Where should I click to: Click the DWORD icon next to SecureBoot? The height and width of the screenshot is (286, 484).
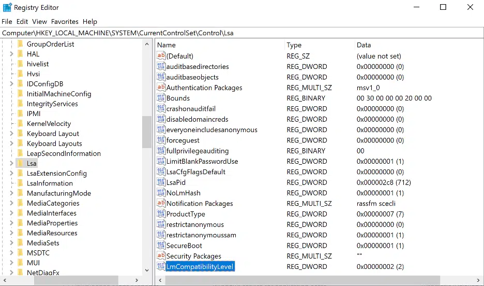point(161,245)
